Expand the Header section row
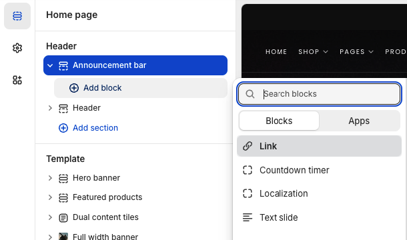The width and height of the screenshot is (407, 240). click(x=50, y=108)
